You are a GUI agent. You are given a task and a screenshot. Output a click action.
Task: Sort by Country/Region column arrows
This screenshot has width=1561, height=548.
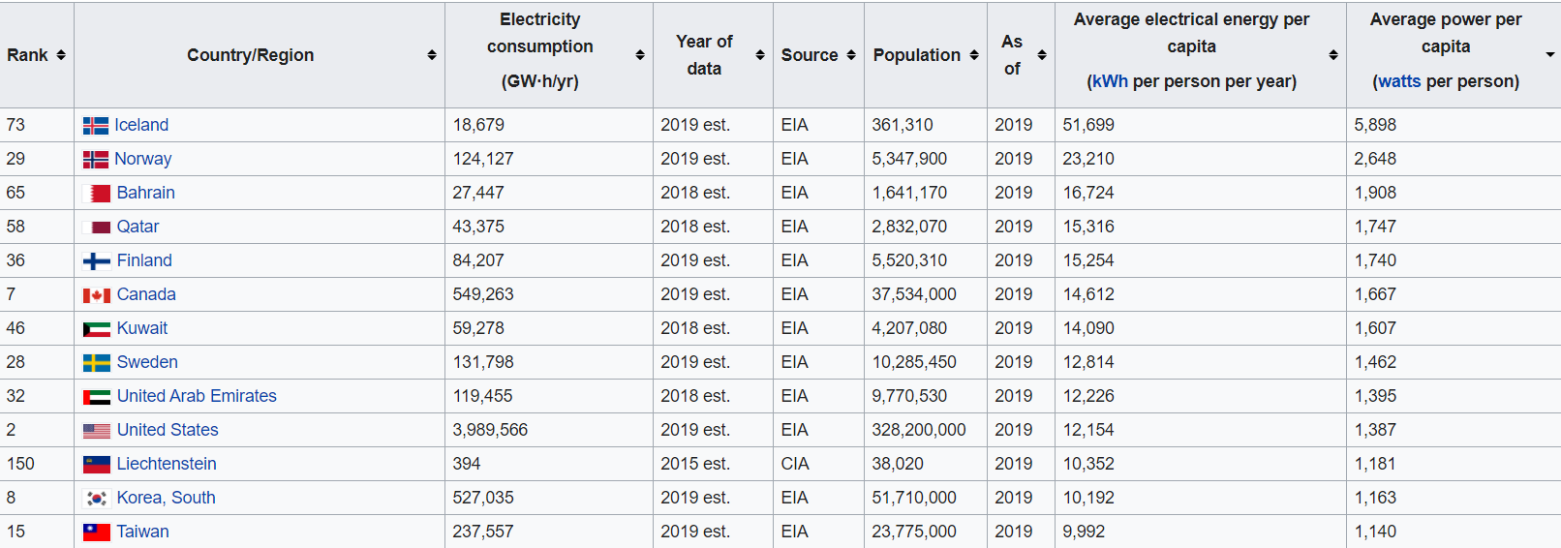(432, 55)
